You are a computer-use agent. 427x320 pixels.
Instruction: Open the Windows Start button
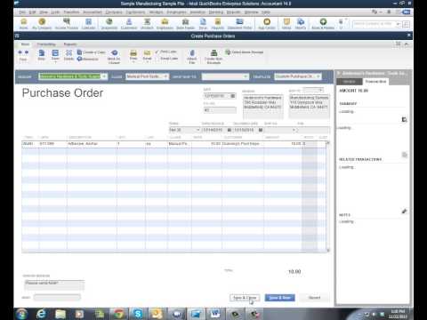[x=22, y=314]
